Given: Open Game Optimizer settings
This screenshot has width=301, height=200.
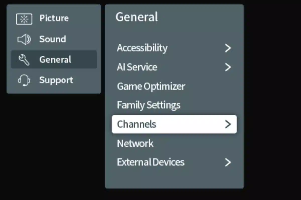Looking at the screenshot, I should (x=151, y=86).
